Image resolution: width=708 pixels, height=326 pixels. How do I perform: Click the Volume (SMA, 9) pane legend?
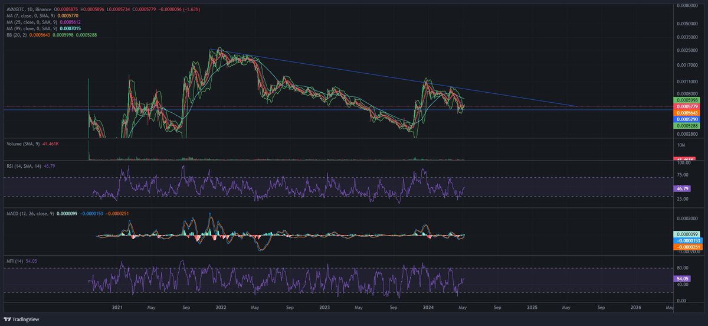[x=22, y=143]
